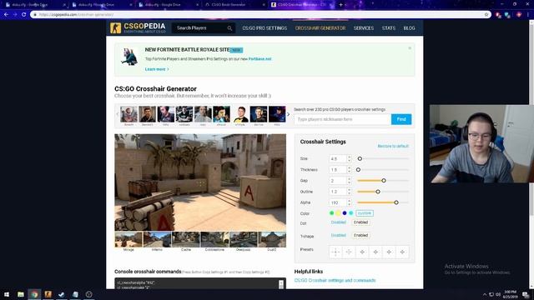Viewport: 534px width, 300px height.
Task: Click scroll-up arrow in console commands box
Action: pos(281,282)
